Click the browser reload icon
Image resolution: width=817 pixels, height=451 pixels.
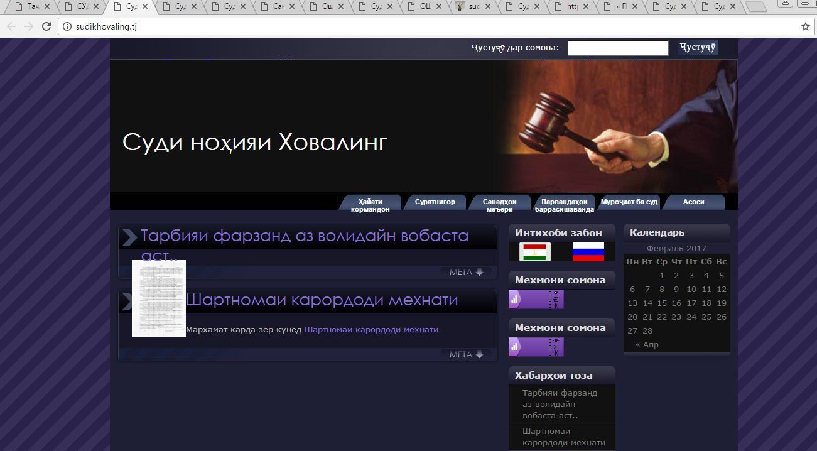(46, 26)
